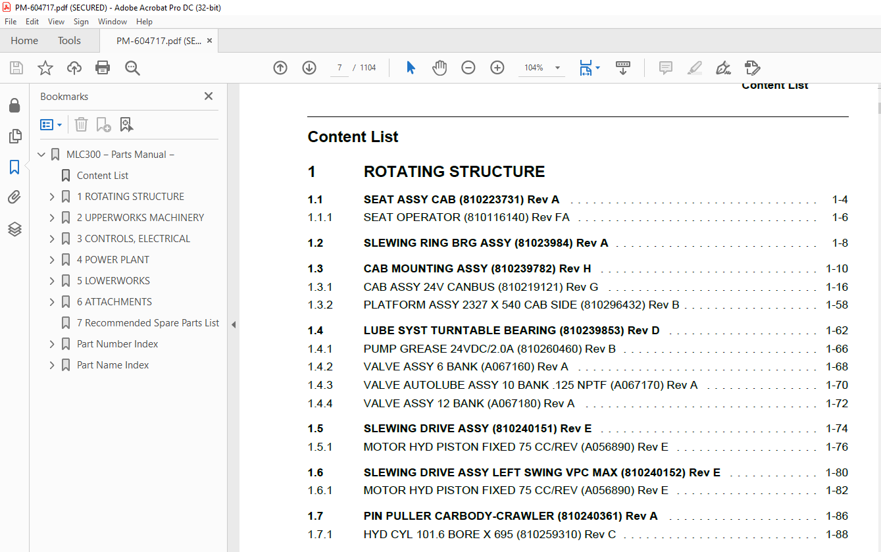The width and height of the screenshot is (881, 552).
Task: Collapse the navigation pane with the arrow handle
Action: 233,324
